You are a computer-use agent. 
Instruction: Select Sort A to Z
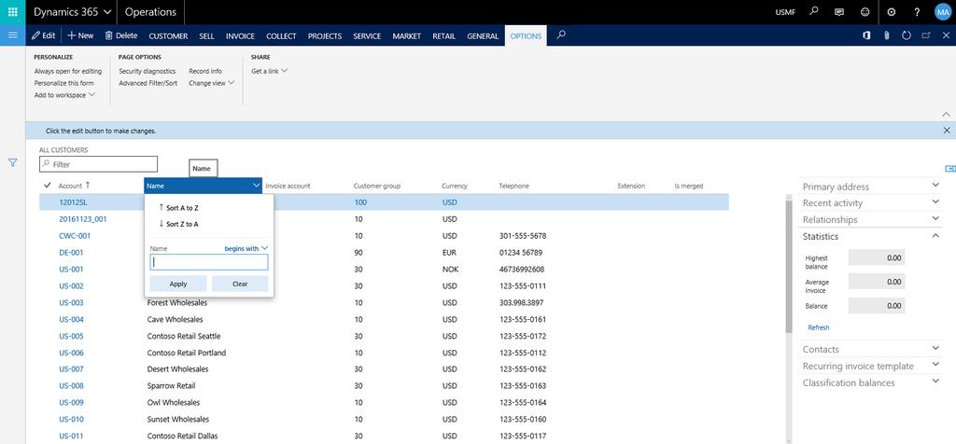coord(178,208)
